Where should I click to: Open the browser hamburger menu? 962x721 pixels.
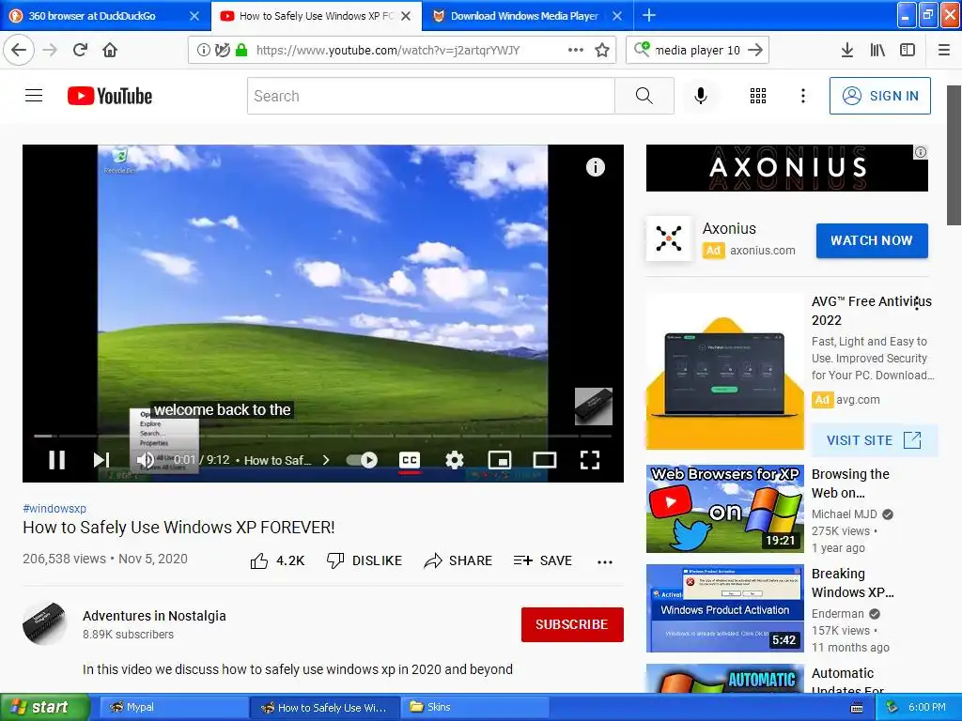point(944,50)
